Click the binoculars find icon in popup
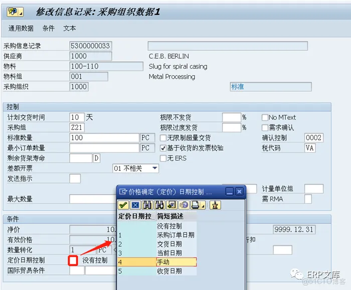 147,205
